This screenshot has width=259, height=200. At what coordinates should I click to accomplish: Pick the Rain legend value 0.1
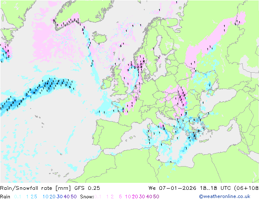point(18,197)
